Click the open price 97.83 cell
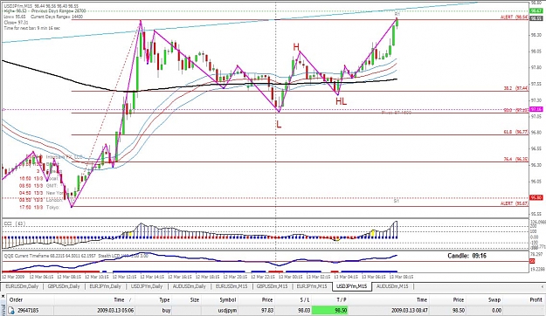The image size is (546, 316). (x=268, y=311)
